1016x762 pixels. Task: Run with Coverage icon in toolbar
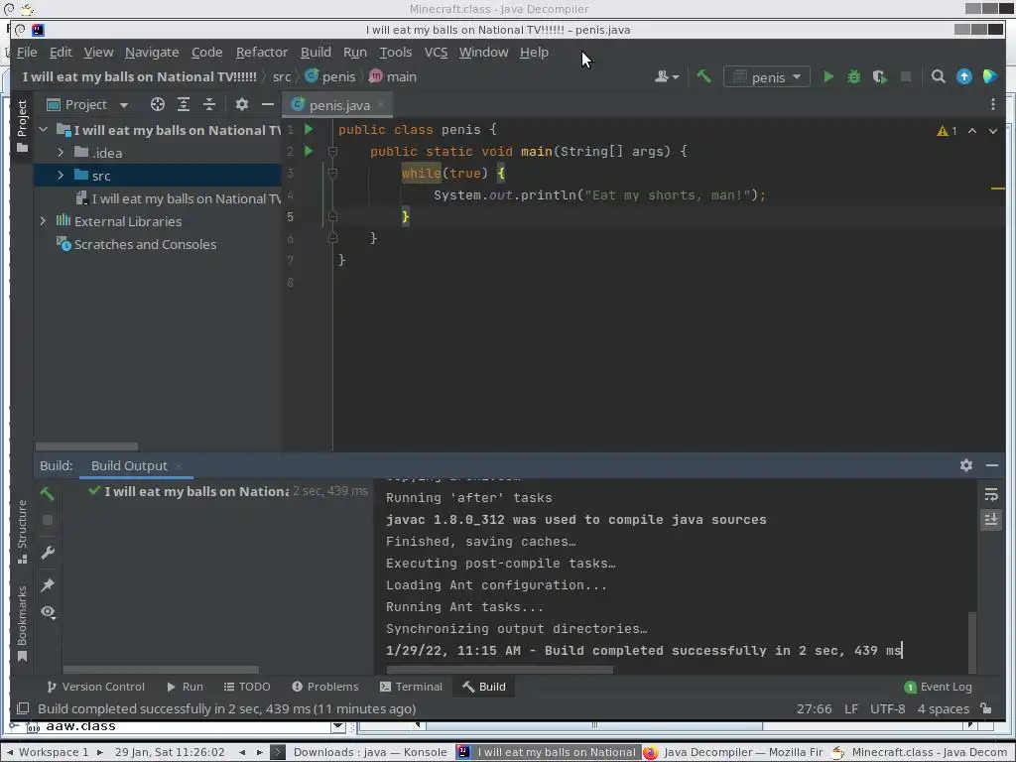pyautogui.click(x=879, y=76)
